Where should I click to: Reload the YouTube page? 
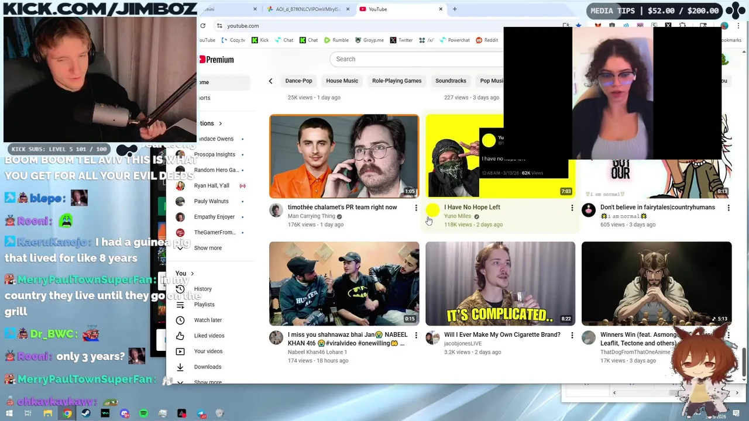[202, 26]
